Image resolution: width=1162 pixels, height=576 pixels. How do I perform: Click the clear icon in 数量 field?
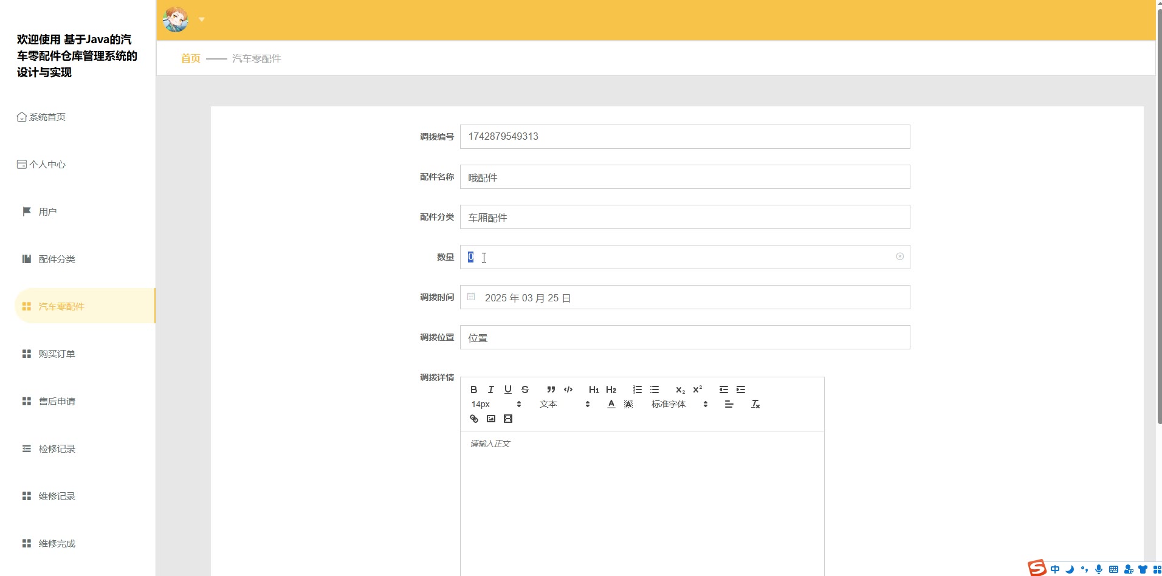pos(899,256)
